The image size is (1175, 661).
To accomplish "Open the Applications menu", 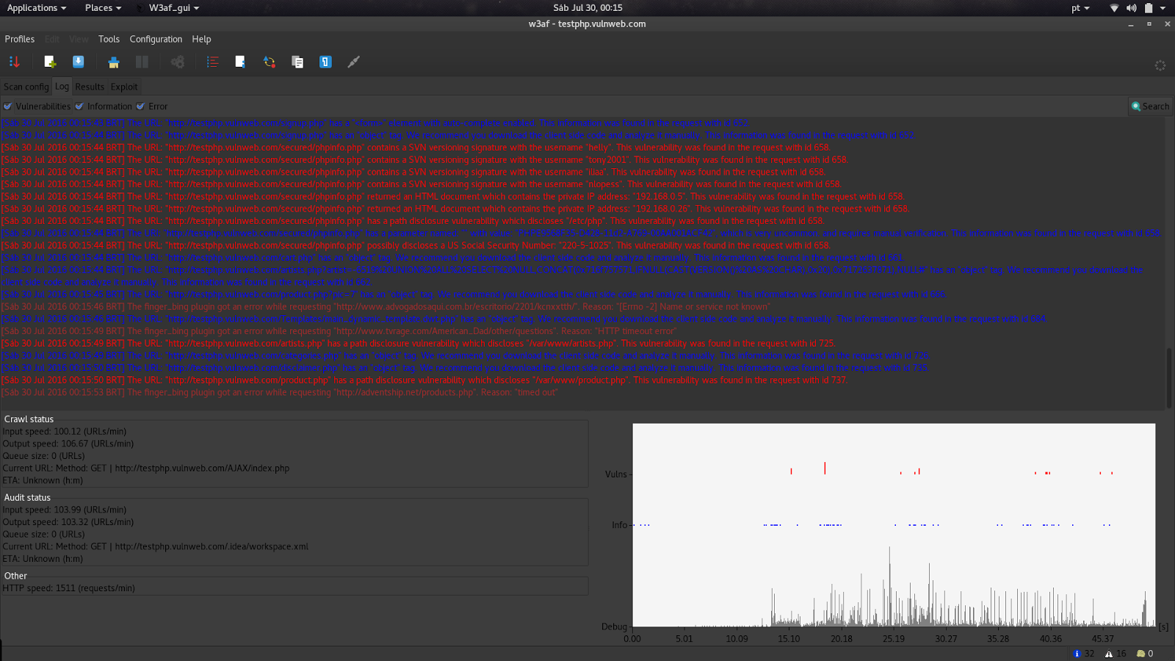I will 32,8.
